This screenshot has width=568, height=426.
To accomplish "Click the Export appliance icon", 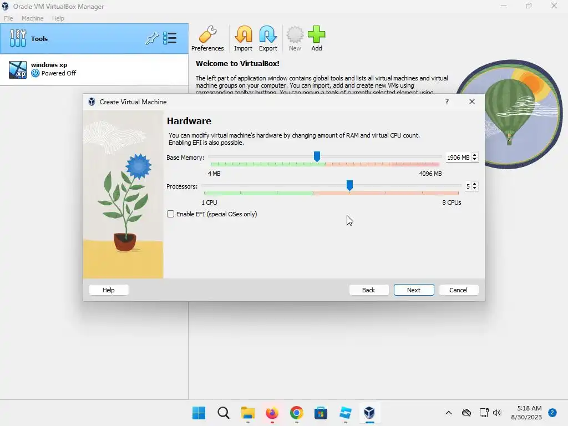I will tap(268, 38).
